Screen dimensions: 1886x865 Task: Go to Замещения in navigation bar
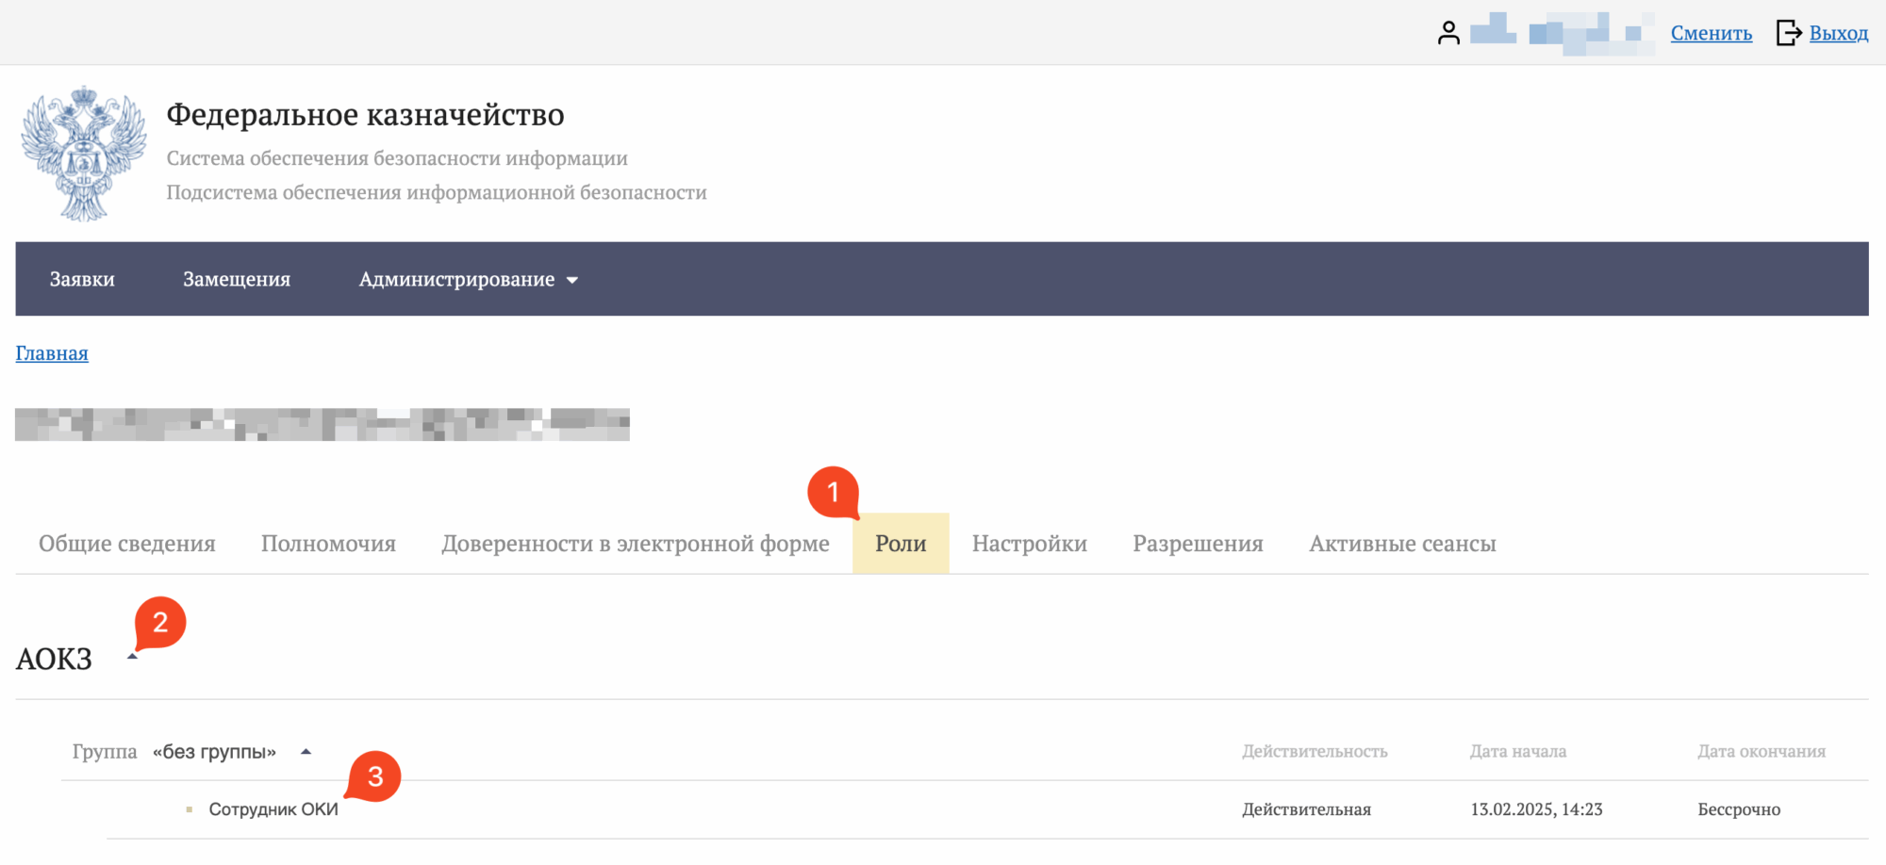click(x=237, y=279)
